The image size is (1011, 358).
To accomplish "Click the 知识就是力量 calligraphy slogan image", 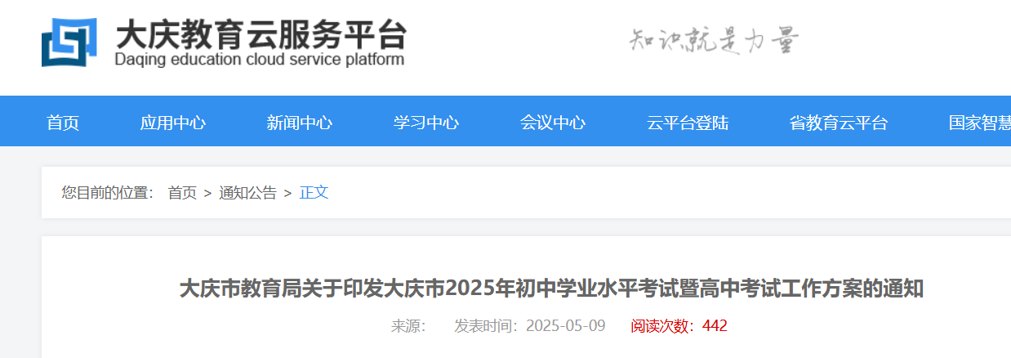I will 714,39.
